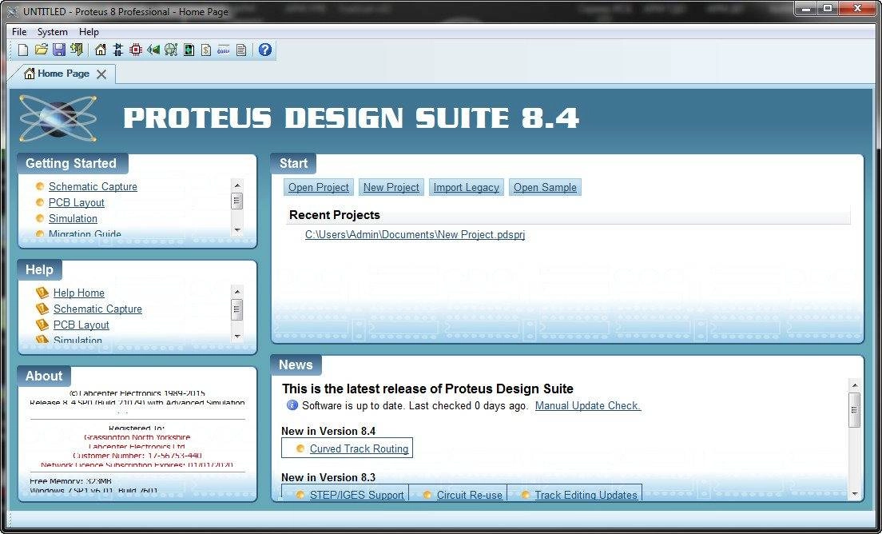Viewport: 882px width, 534px height.
Task: Click Help panel scrollbar up arrow
Action: pyautogui.click(x=236, y=292)
